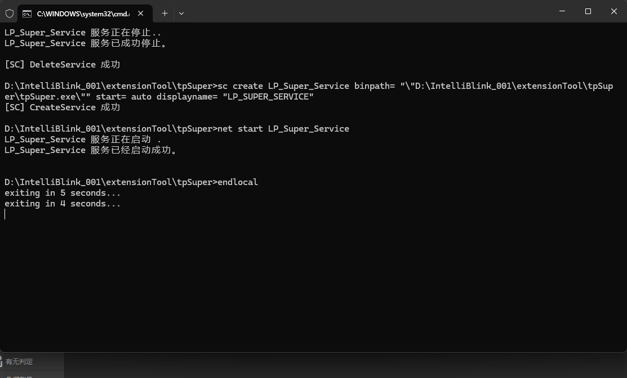Minimize the terminal window

[x=562, y=11]
